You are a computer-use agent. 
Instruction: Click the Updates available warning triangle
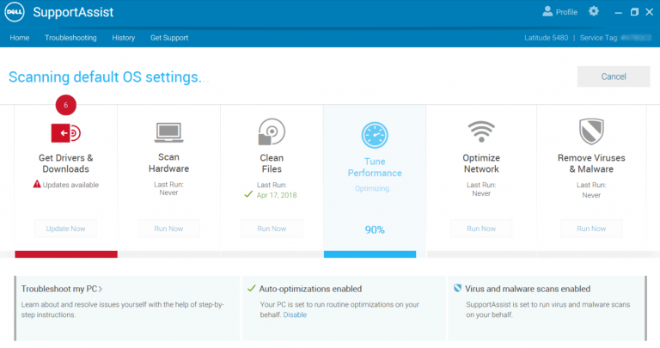click(37, 184)
